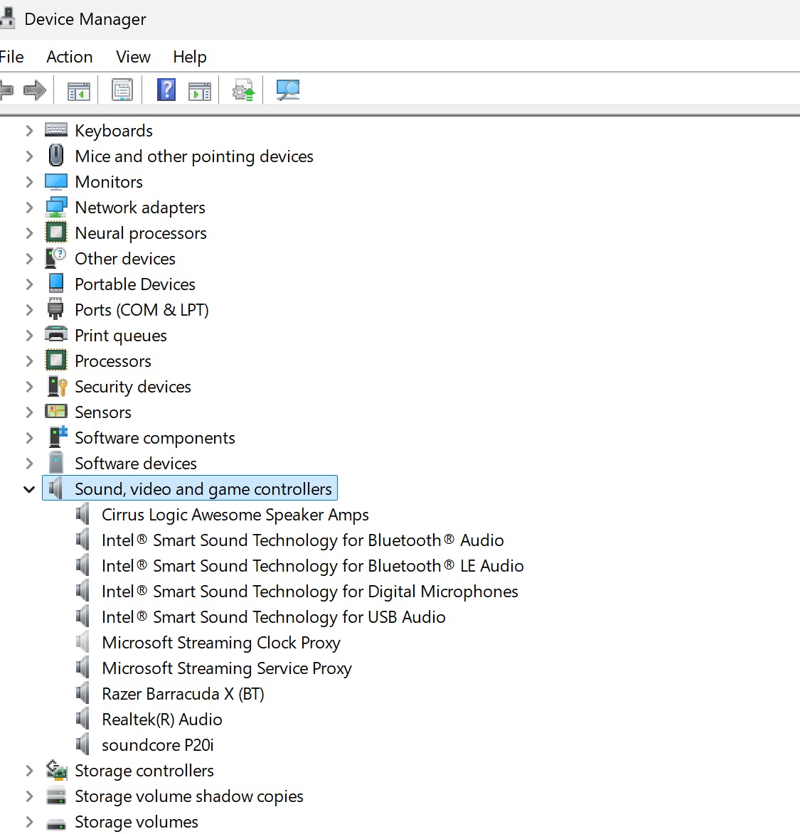Select Intel Smart Sound Technology for USB Audio
This screenshot has height=834, width=800.
coord(273,617)
